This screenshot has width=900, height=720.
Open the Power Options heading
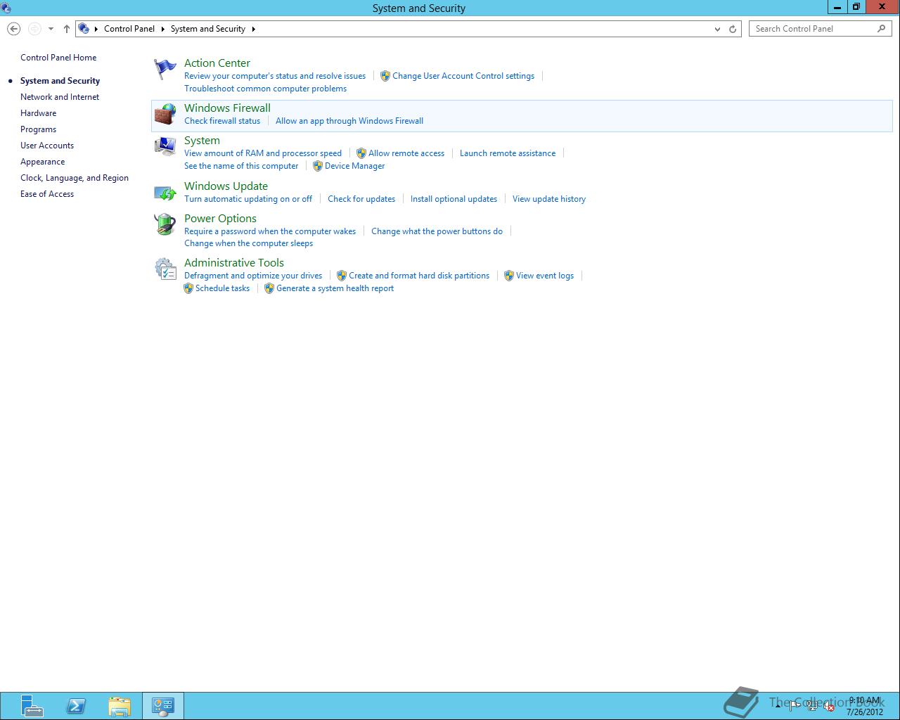tap(220, 219)
